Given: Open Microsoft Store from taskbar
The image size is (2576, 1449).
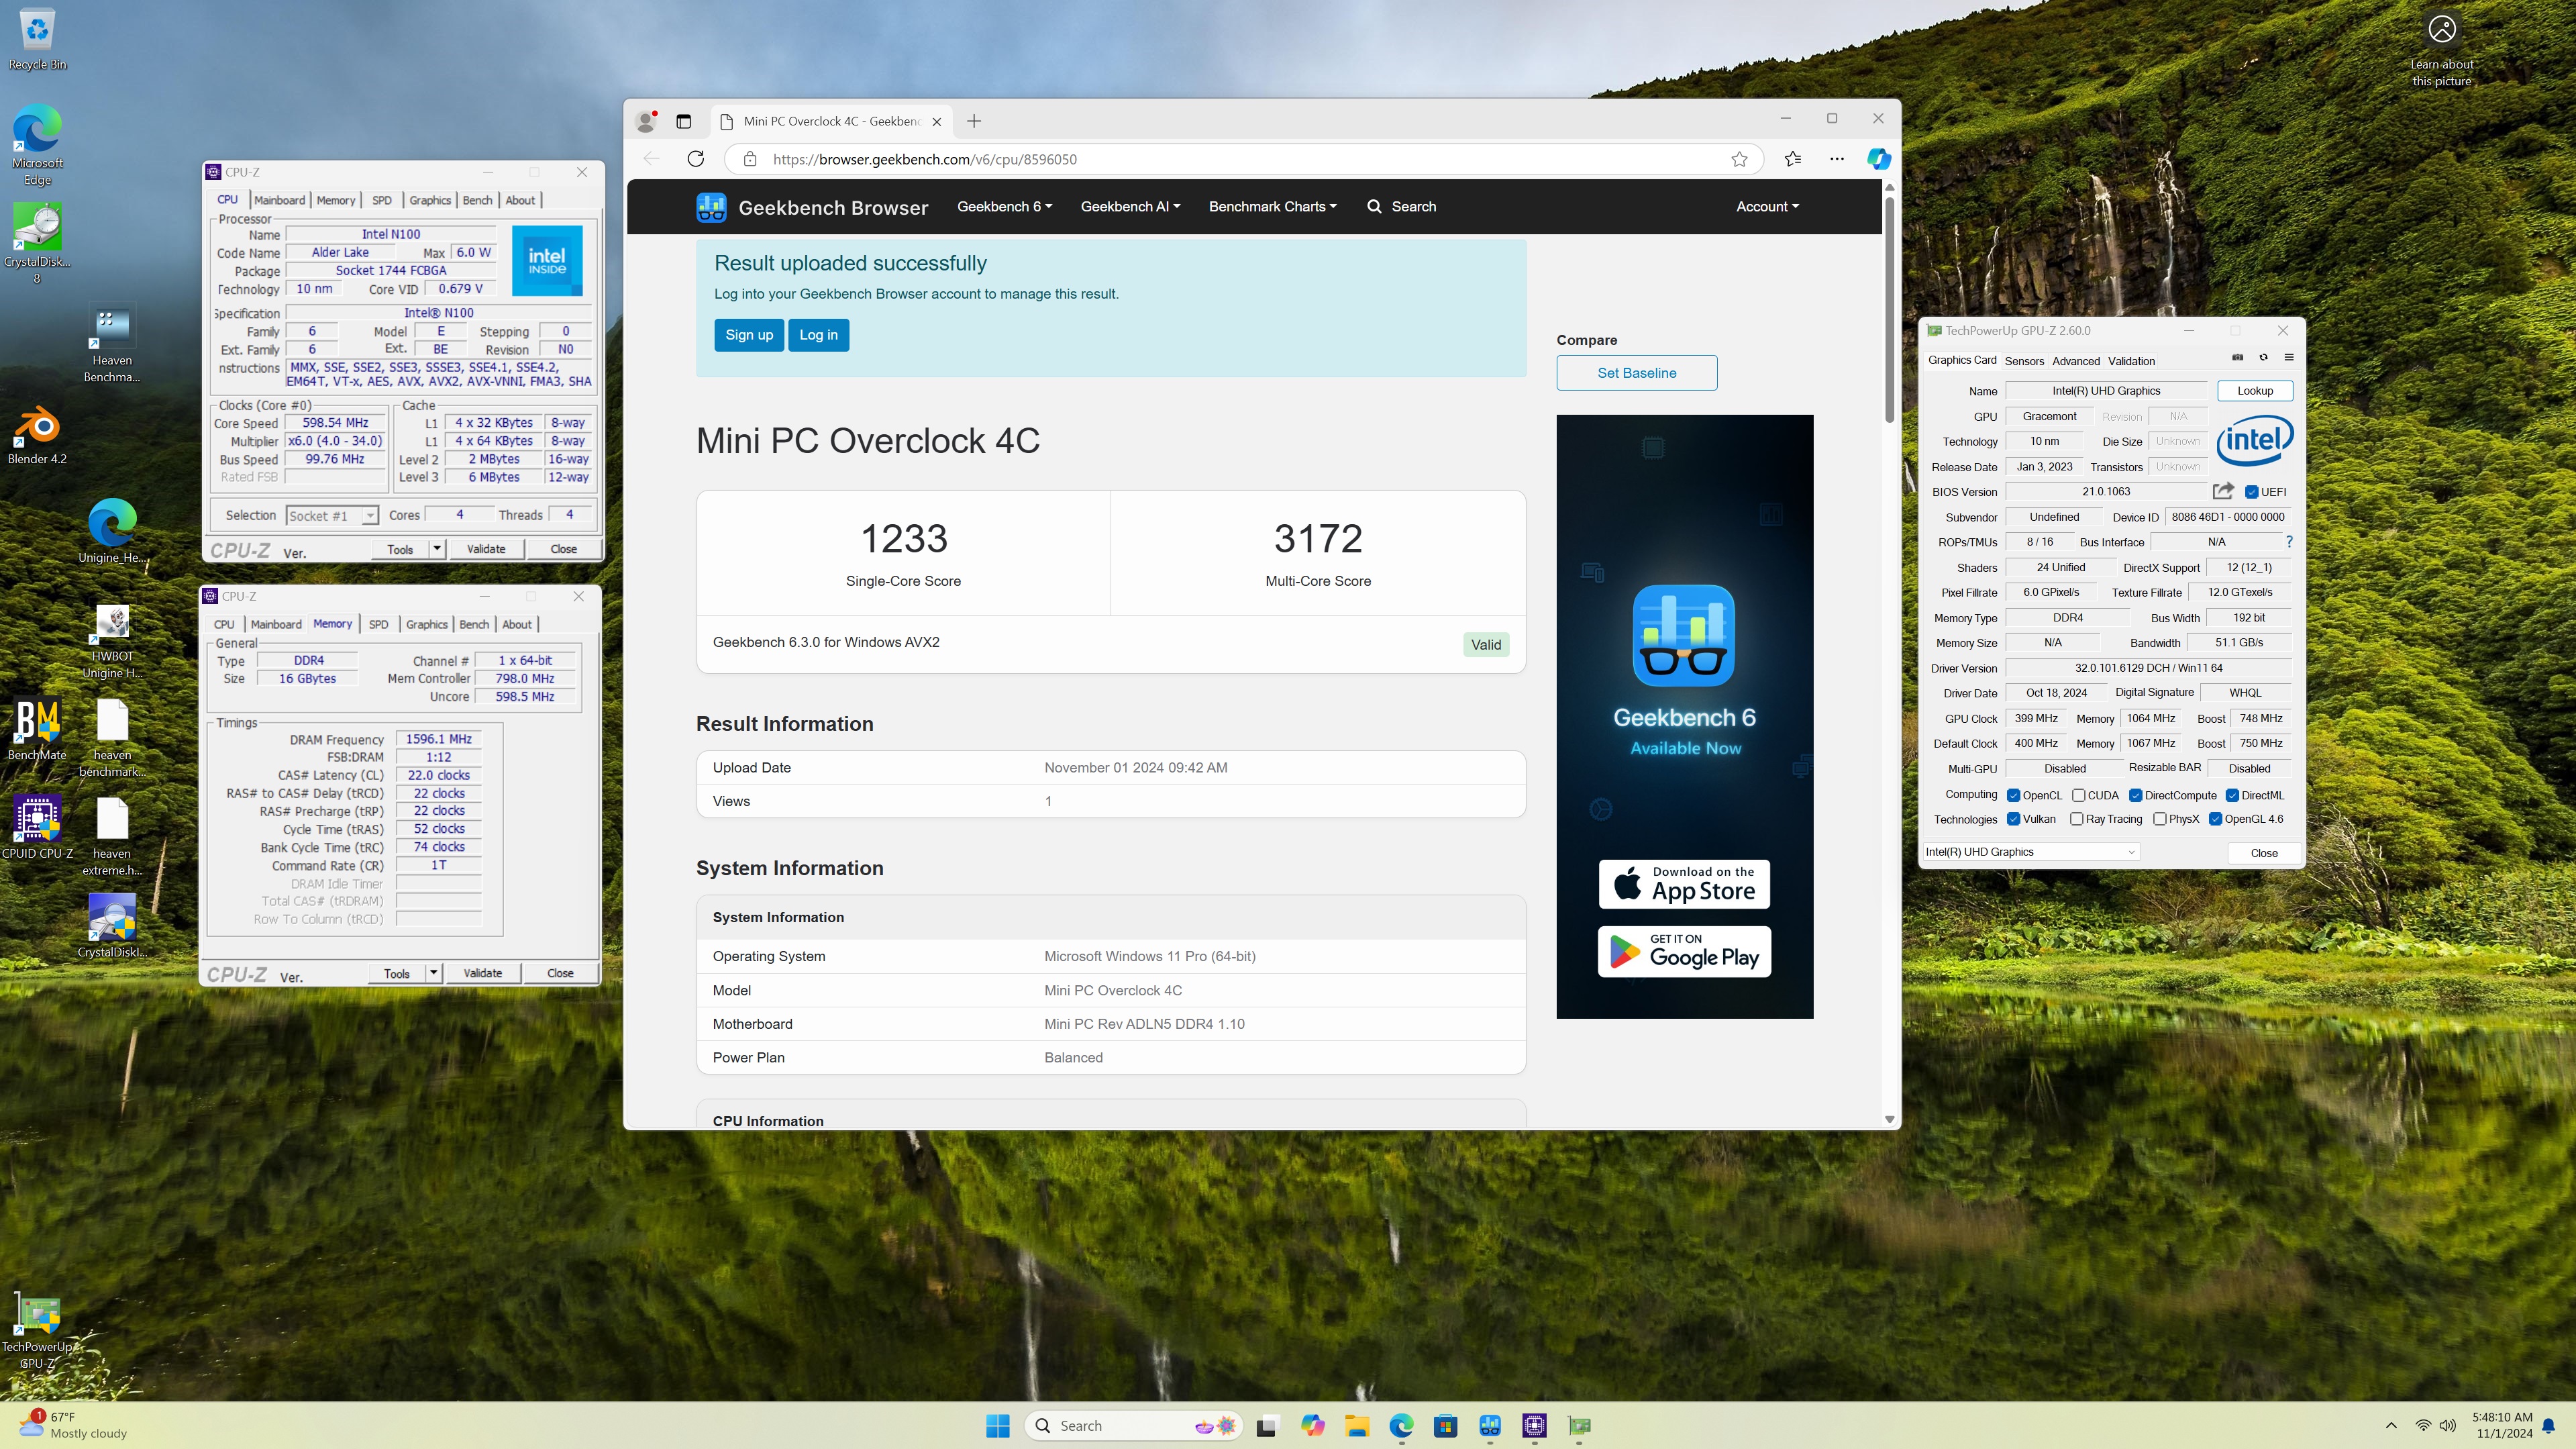Looking at the screenshot, I should click(x=1445, y=1425).
